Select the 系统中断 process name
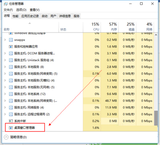 point(20,121)
